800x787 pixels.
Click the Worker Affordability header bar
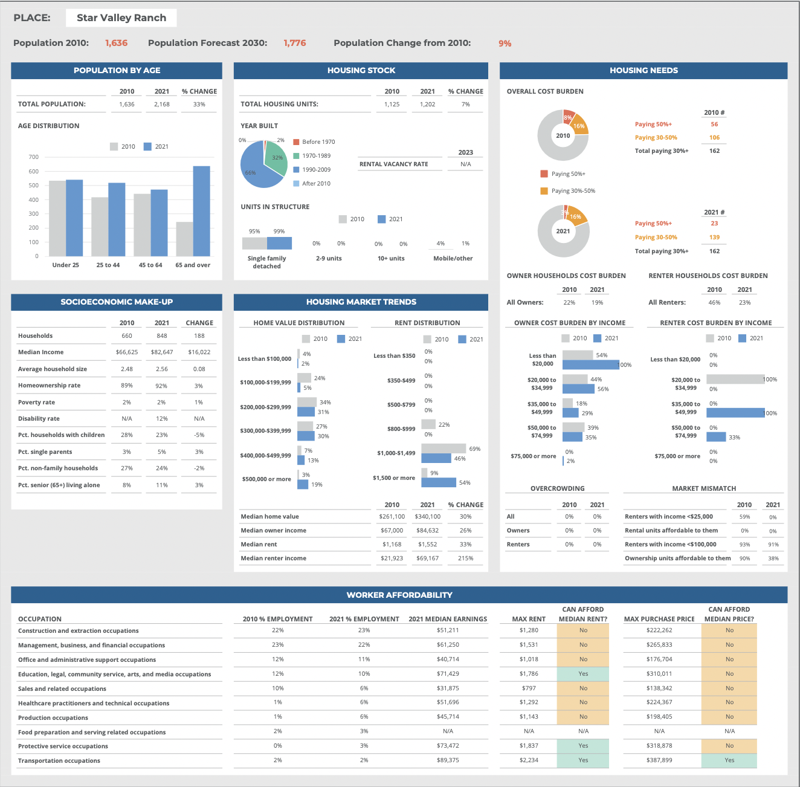point(399,595)
